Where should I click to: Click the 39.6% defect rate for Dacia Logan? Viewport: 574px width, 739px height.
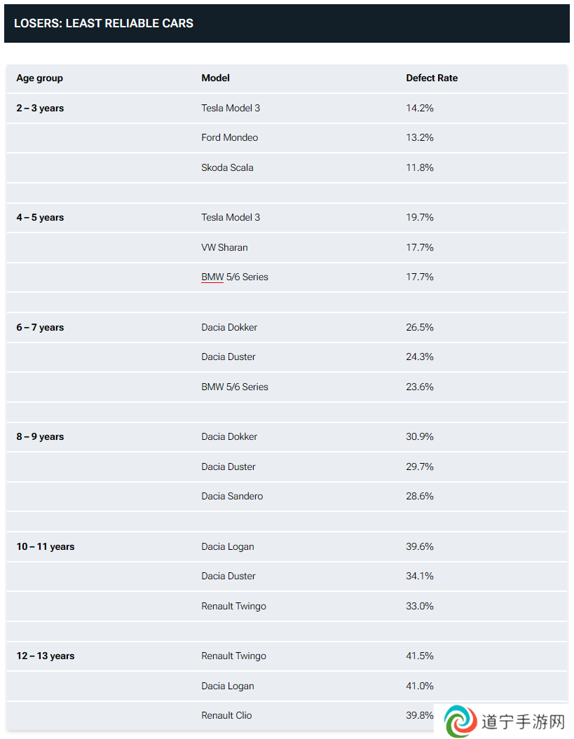tap(420, 546)
